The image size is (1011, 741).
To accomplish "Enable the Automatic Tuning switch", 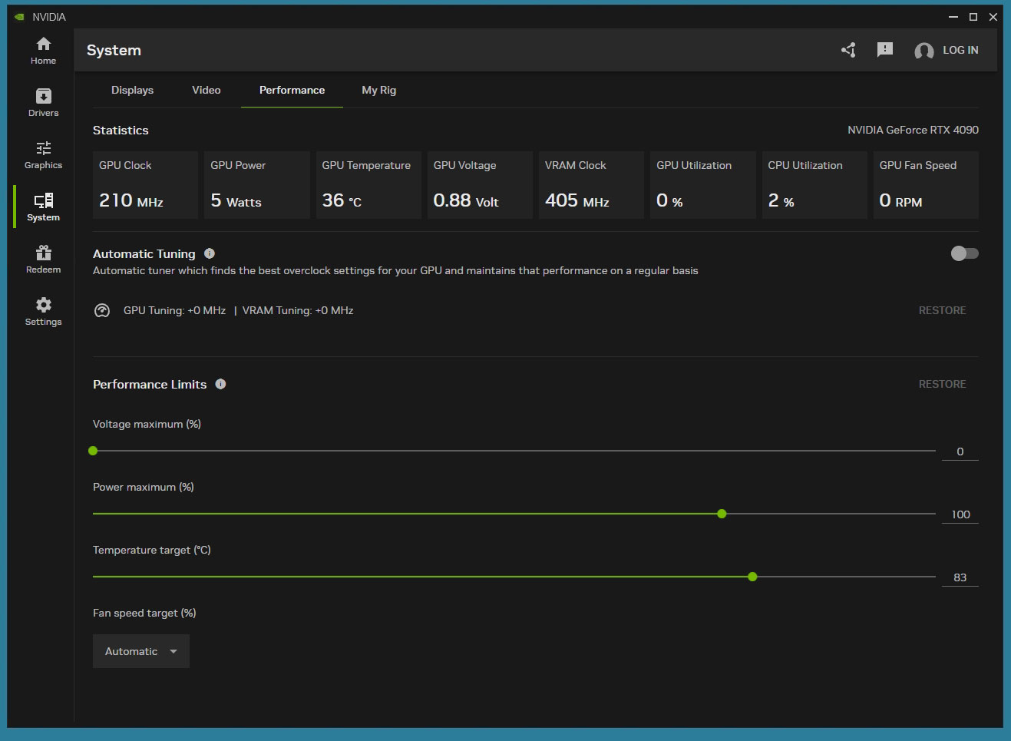I will (x=964, y=253).
